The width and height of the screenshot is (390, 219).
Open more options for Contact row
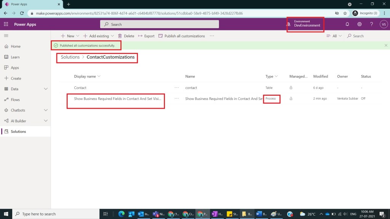pos(176,88)
